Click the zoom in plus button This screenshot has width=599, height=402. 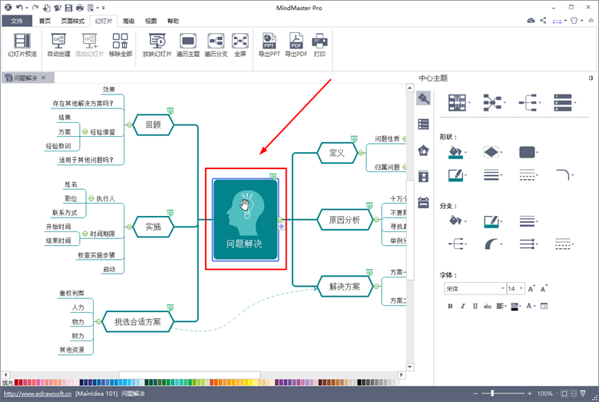tap(529, 394)
